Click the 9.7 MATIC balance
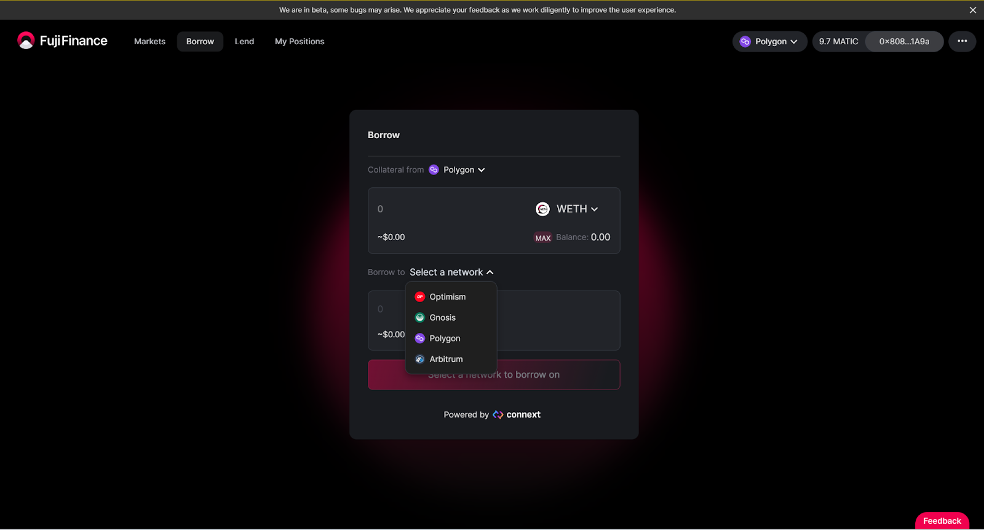 coord(838,41)
